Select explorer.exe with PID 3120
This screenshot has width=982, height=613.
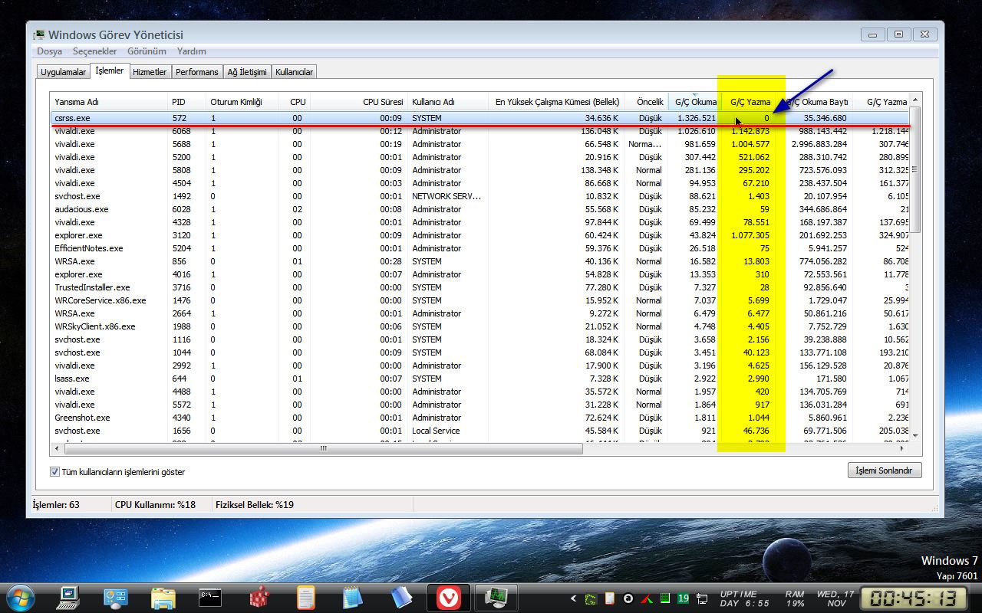479,235
